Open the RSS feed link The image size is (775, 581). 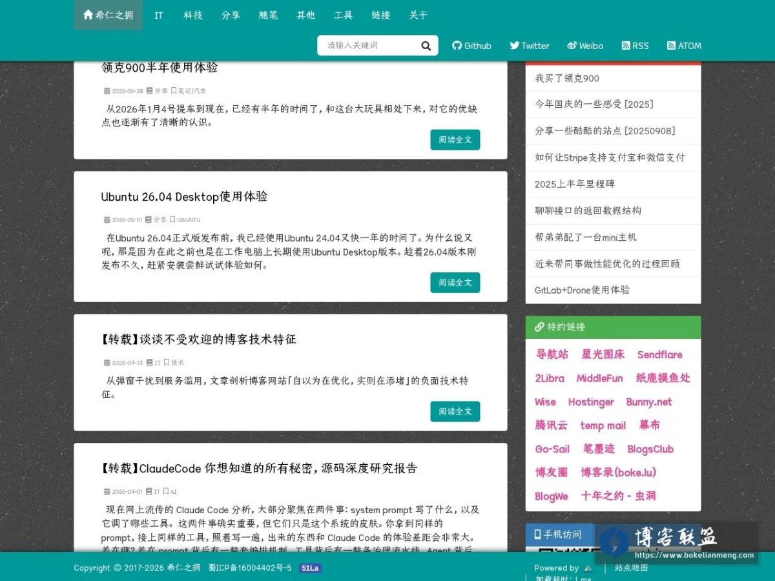(x=635, y=46)
